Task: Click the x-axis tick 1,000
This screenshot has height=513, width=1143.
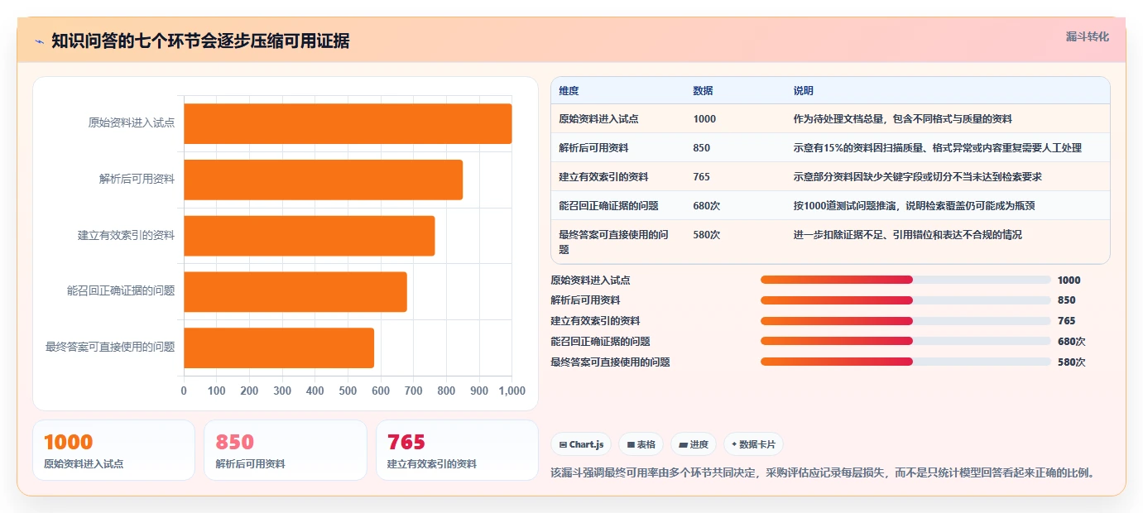Action: click(511, 391)
